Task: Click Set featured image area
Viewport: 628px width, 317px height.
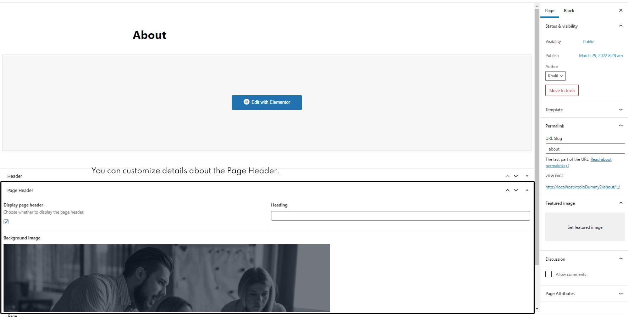Action: [585, 227]
